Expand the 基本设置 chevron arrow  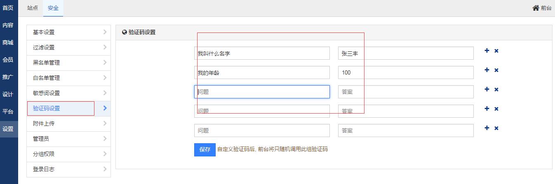click(x=105, y=32)
